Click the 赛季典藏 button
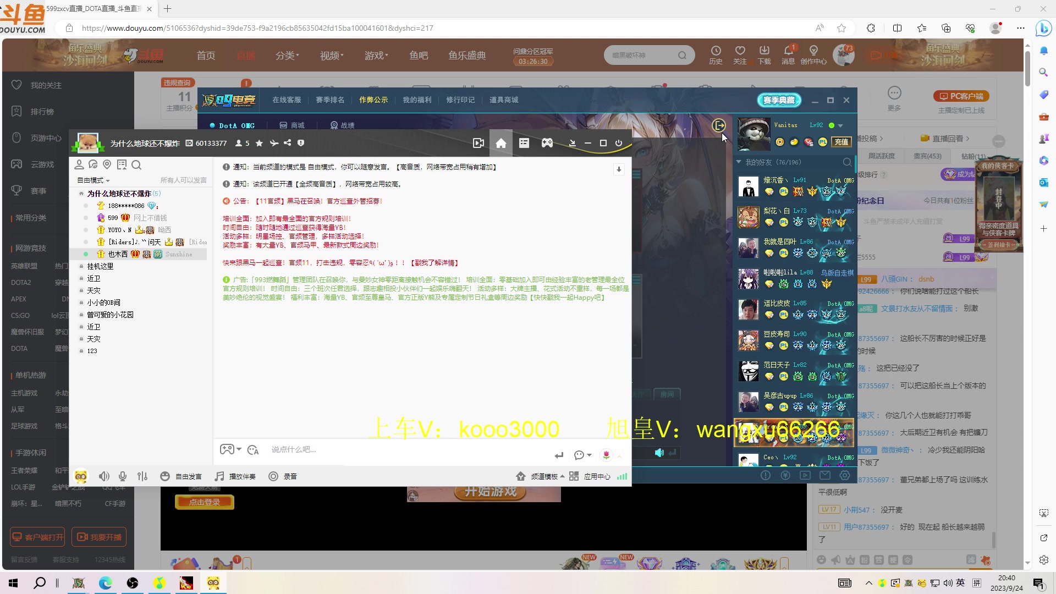Viewport: 1056px width, 594px height. click(x=779, y=100)
